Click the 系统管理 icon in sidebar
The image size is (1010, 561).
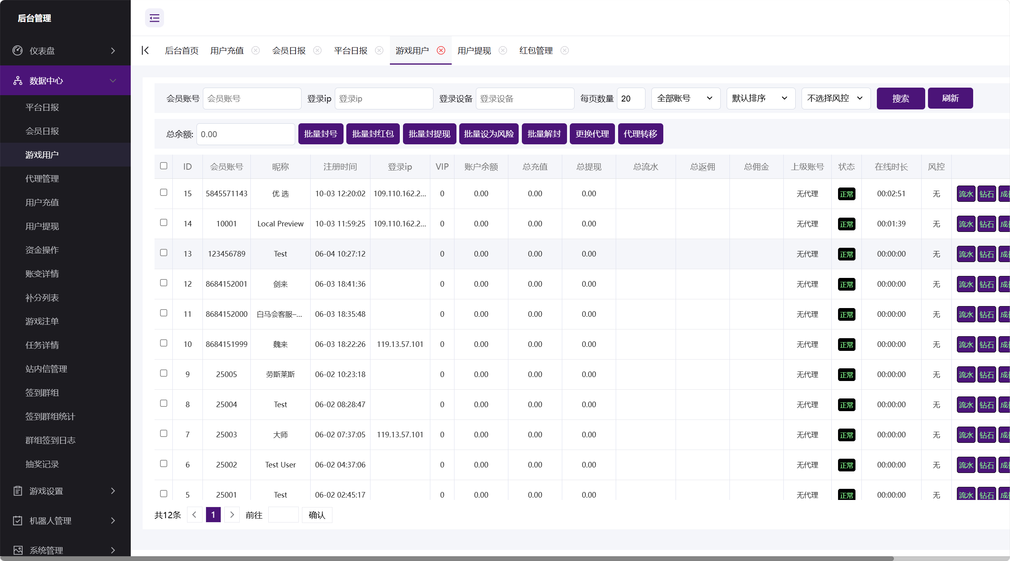point(17,550)
